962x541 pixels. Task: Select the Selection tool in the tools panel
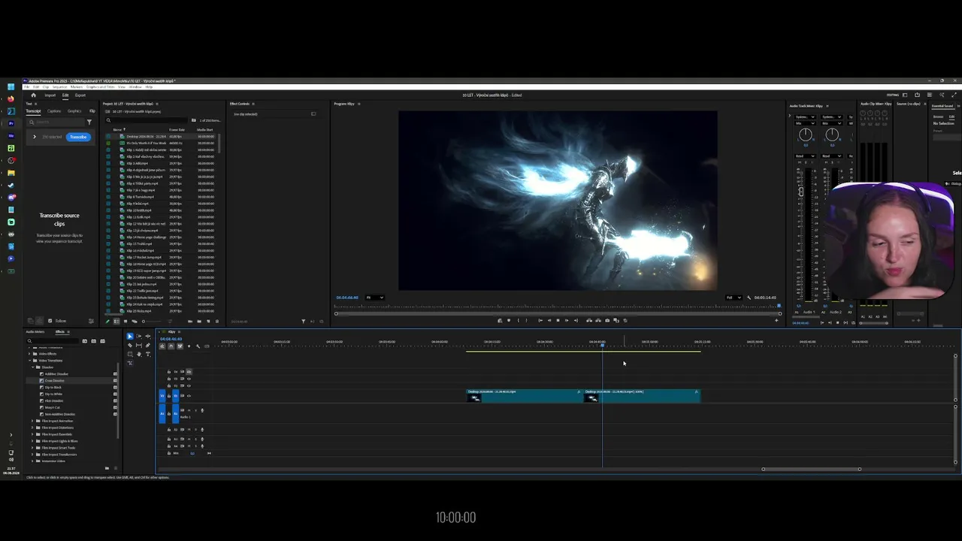click(130, 337)
